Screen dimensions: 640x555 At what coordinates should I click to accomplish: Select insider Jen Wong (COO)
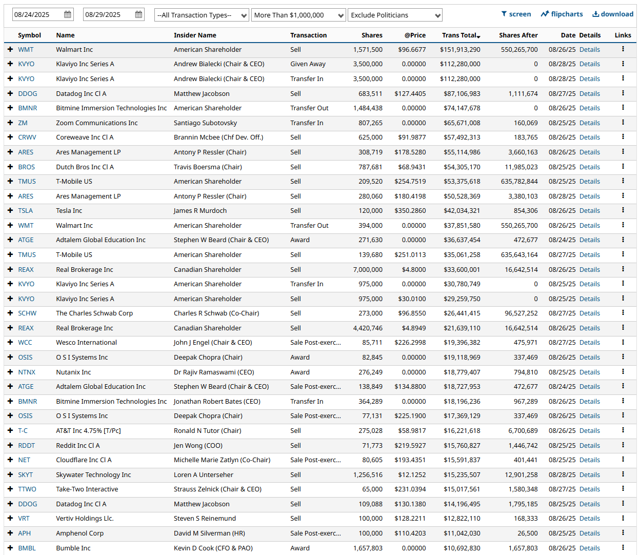click(x=198, y=445)
